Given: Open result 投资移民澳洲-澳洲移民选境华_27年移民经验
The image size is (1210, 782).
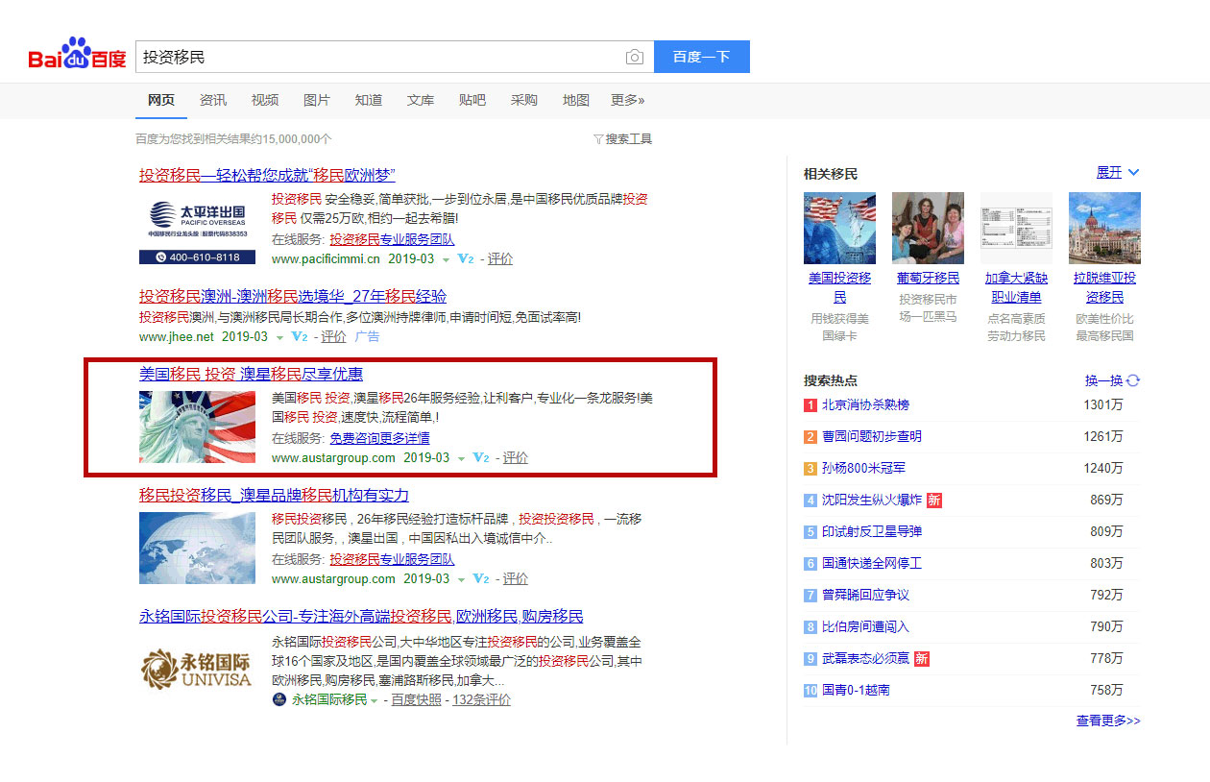Looking at the screenshot, I should [x=293, y=296].
